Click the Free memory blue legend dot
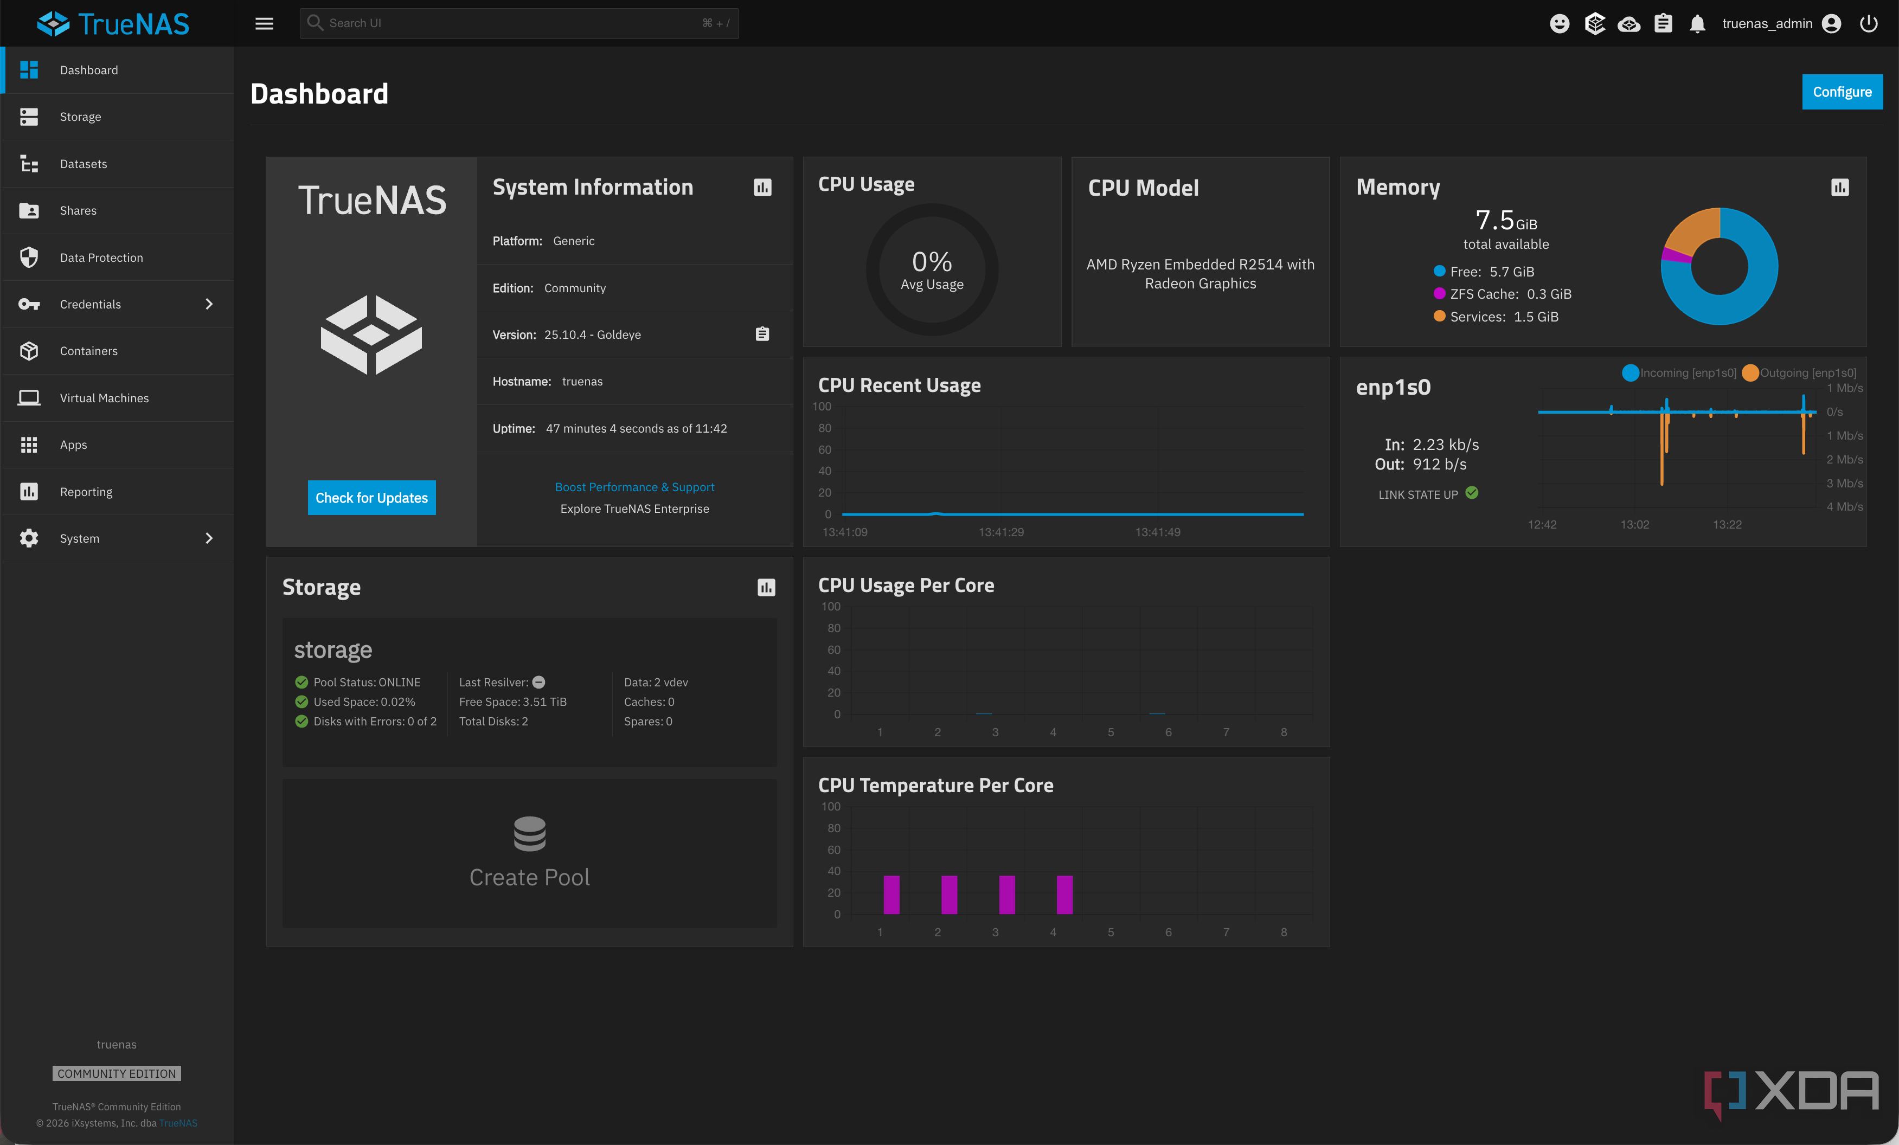 (x=1439, y=271)
